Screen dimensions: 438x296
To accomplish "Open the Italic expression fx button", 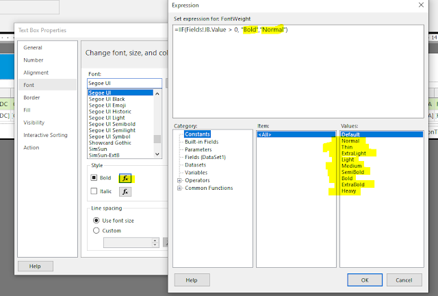I will [125, 192].
